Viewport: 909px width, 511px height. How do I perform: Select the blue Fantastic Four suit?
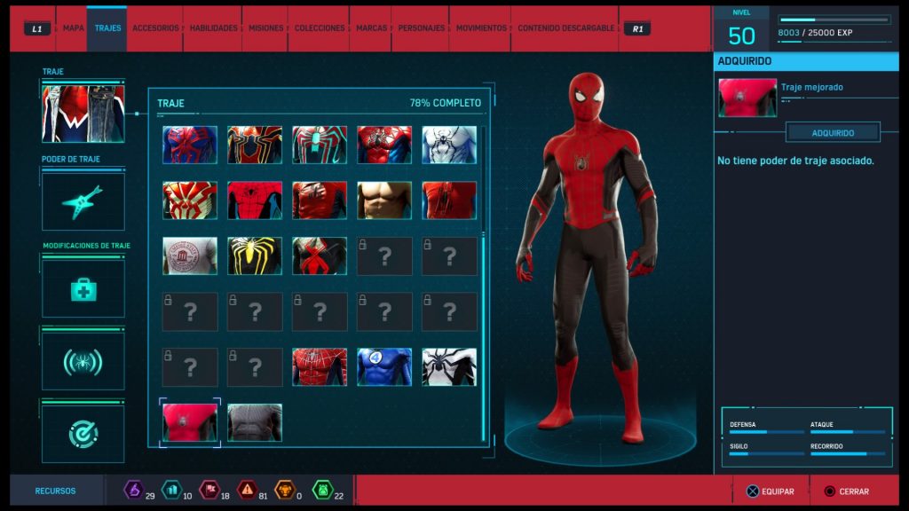pyautogui.click(x=384, y=367)
